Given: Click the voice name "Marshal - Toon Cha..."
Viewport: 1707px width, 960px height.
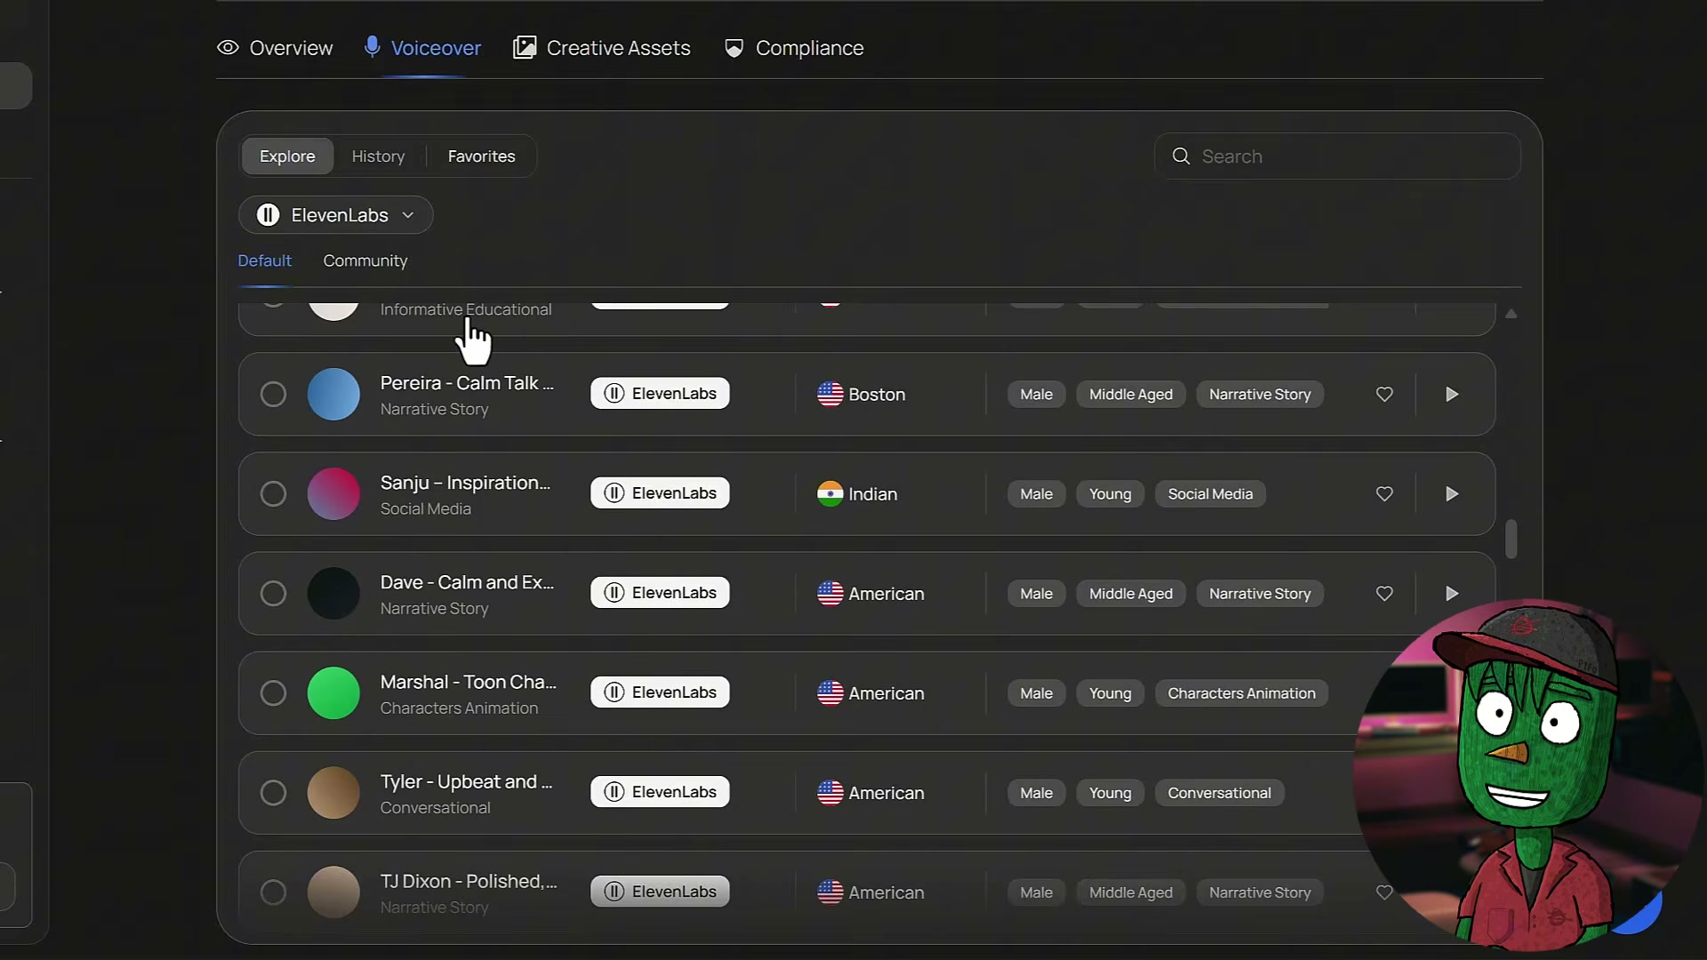Looking at the screenshot, I should [469, 682].
